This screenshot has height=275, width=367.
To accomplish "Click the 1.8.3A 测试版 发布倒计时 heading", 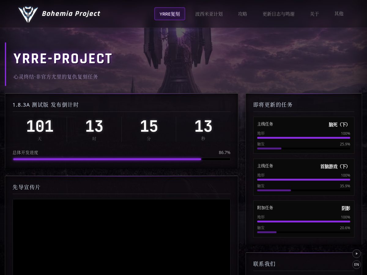I will (46, 105).
